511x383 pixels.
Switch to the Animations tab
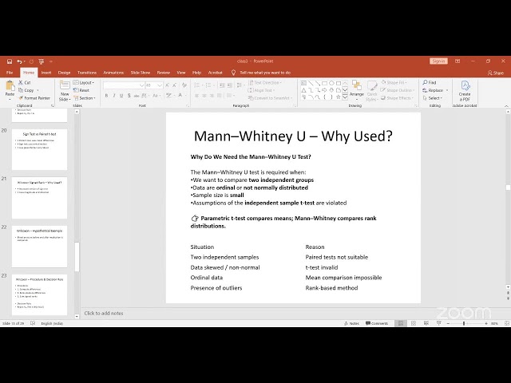click(113, 73)
